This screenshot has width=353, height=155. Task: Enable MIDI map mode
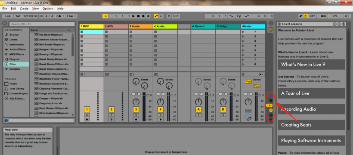tap(323, 16)
